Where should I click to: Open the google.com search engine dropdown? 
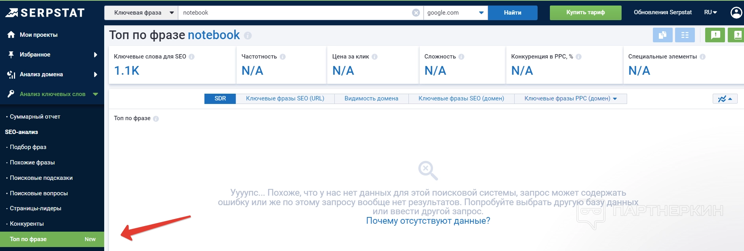455,13
